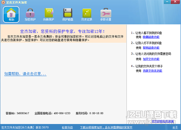Click the 关于 link in the status bar
The image size is (181, 130).
pyautogui.click(x=175, y=128)
